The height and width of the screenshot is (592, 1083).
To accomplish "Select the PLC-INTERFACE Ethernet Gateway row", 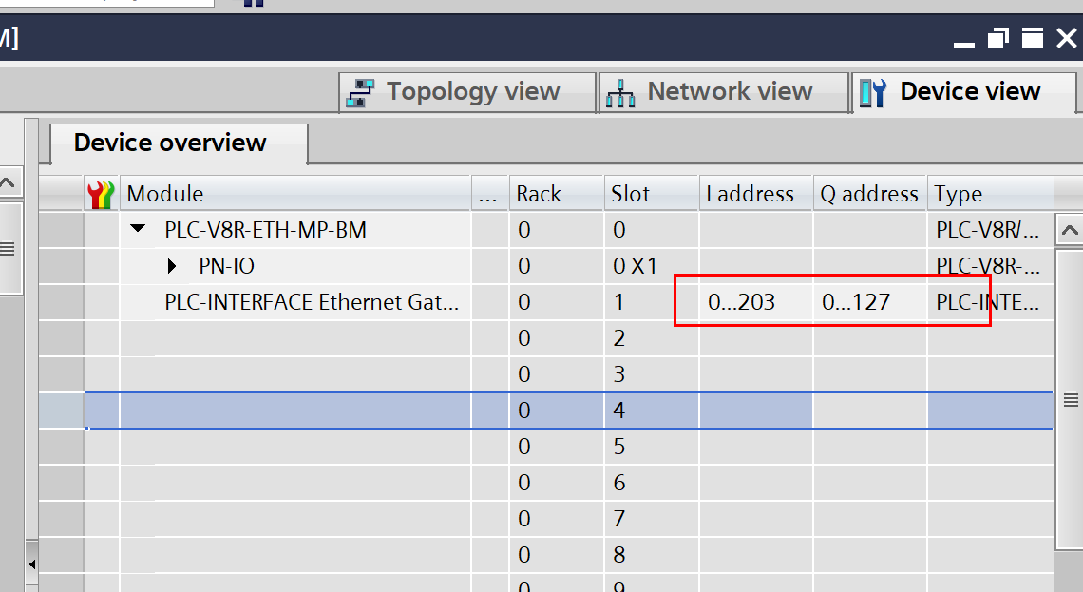I will click(x=312, y=302).
